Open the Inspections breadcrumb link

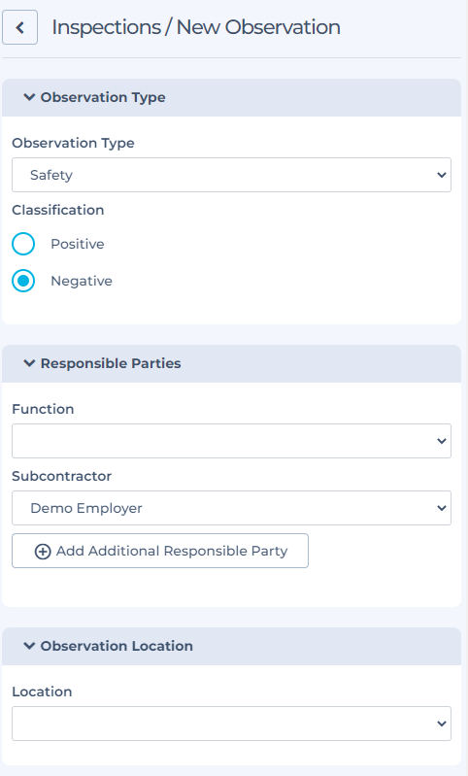point(107,27)
